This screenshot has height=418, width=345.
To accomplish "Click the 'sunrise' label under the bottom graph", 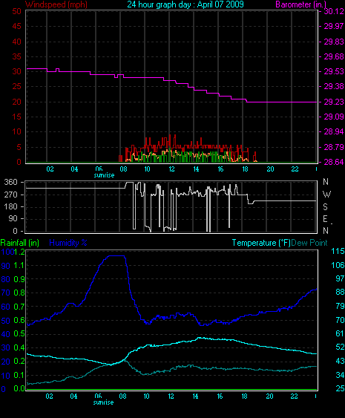I will pos(103,402).
